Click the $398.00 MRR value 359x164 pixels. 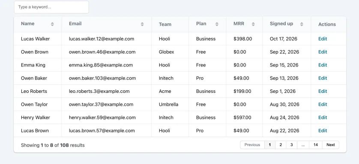point(243,39)
